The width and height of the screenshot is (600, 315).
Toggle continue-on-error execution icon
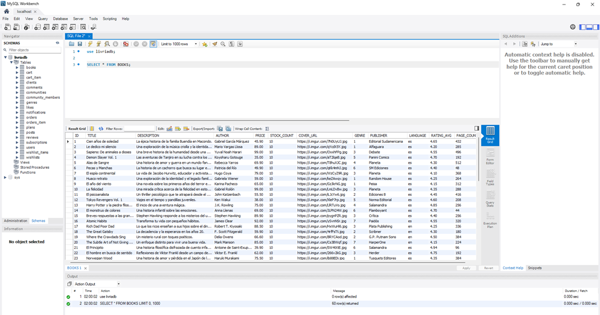pos(126,44)
